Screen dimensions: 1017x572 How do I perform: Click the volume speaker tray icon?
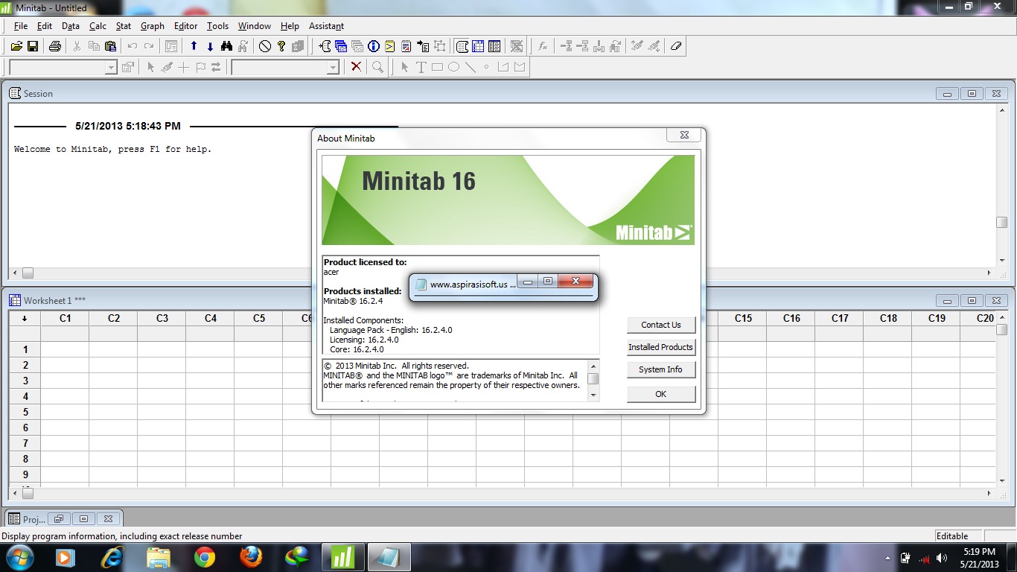[943, 558]
